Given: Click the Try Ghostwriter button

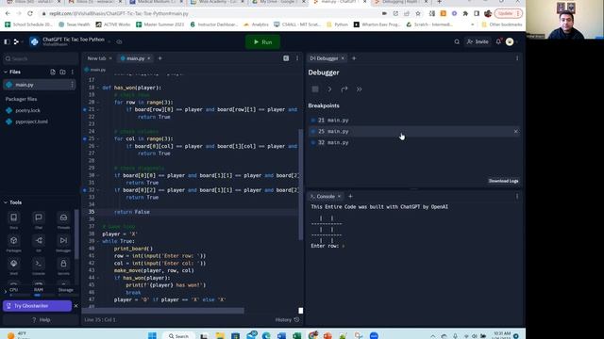Looking at the screenshot, I should tap(37, 306).
